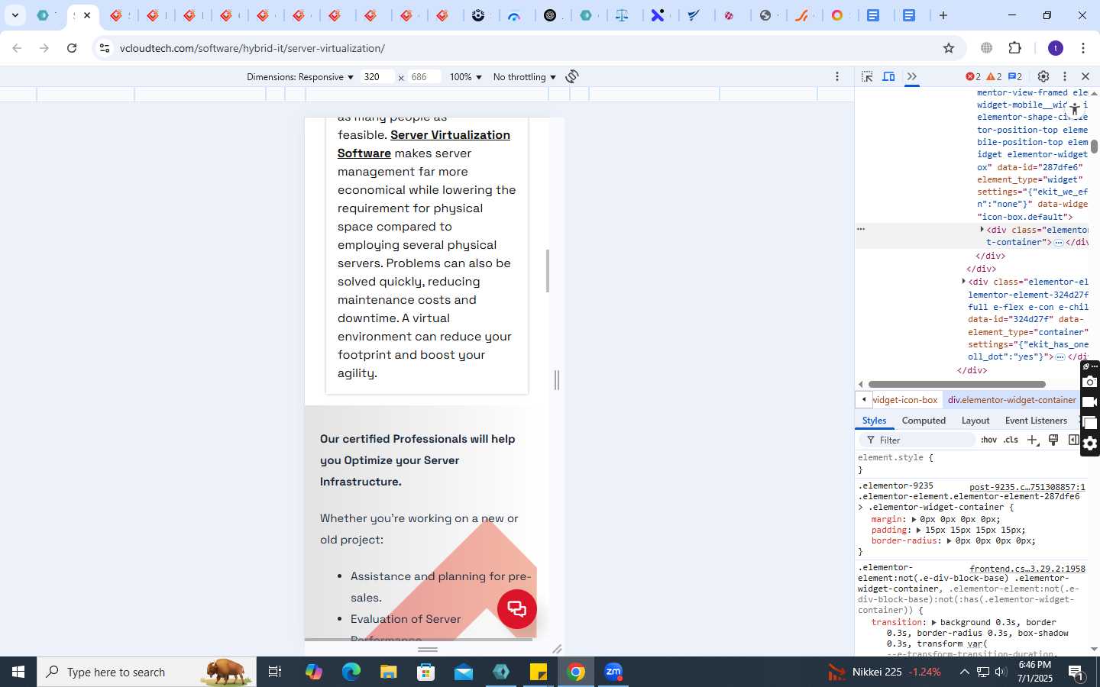
Task: Open DevTools settings gear
Action: 1043,76
